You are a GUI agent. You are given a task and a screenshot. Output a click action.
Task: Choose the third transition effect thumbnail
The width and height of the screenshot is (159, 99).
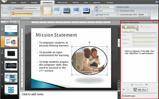pos(67,11)
